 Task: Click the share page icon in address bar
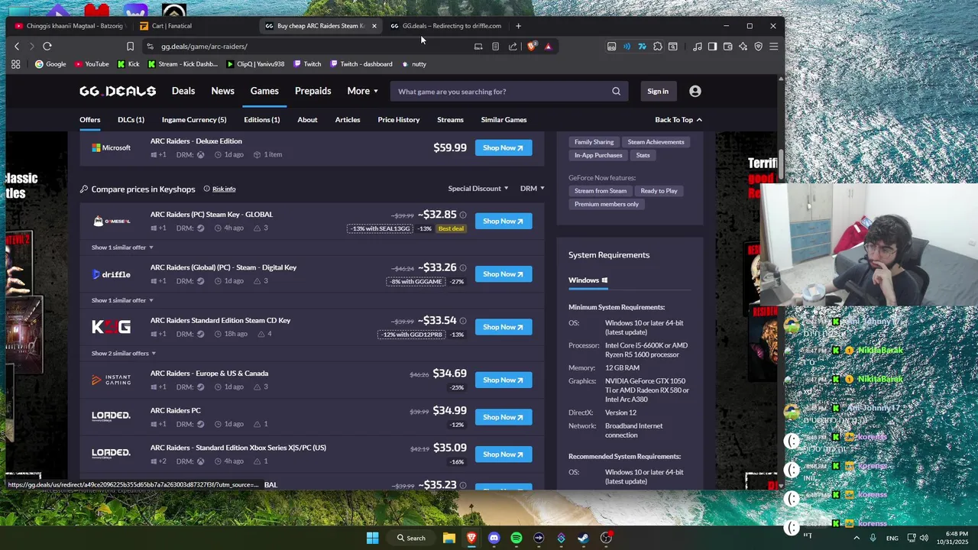pyautogui.click(x=513, y=46)
